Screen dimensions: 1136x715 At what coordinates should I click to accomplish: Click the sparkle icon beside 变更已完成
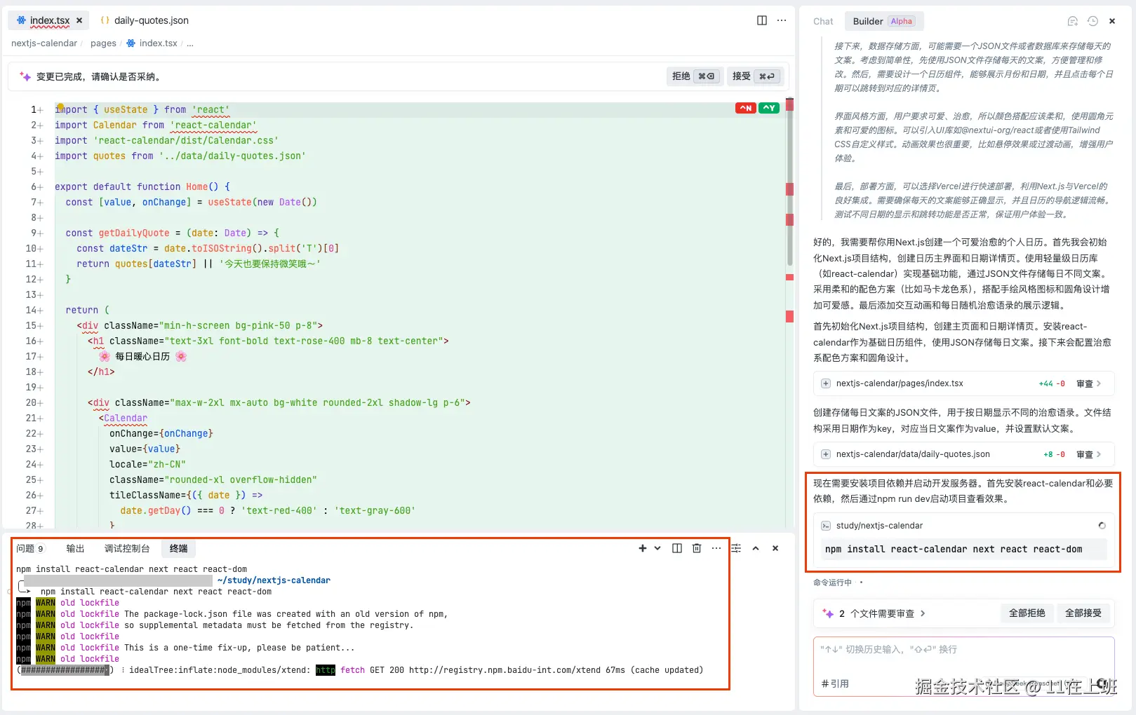25,76
